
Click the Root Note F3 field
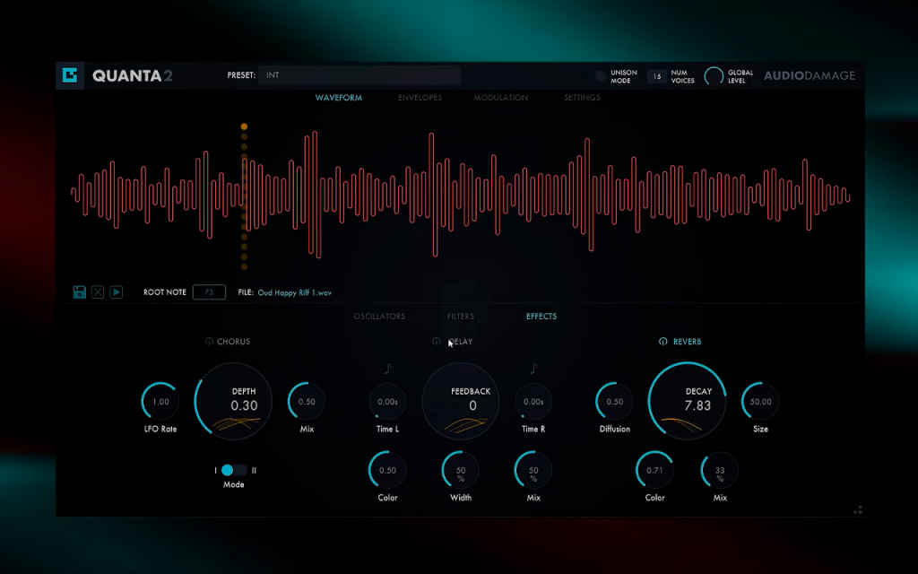pyautogui.click(x=209, y=291)
